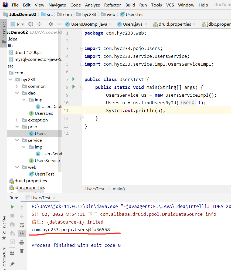The image size is (231, 270).
Task: Open the Navigate menu
Action: coord(57,5)
